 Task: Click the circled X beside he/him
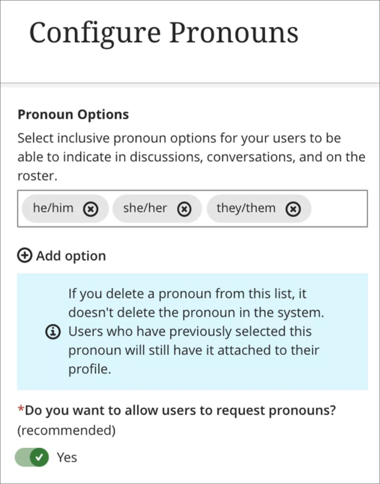pyautogui.click(x=91, y=209)
